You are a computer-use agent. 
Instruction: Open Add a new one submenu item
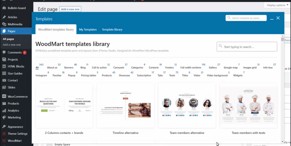[x=12, y=45]
